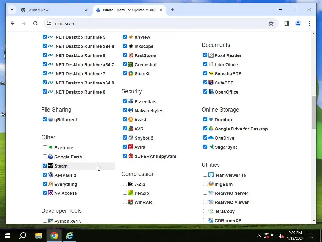This screenshot has height=242, width=322.
Task: Uncheck the Steam checkbox
Action: pos(45,165)
